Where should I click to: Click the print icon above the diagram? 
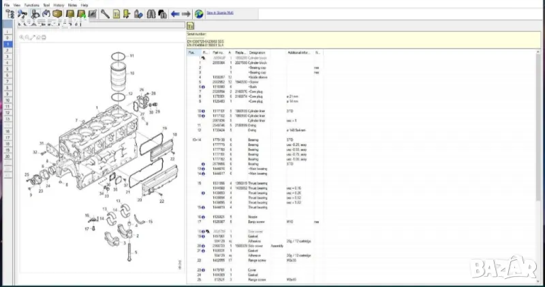point(44,37)
